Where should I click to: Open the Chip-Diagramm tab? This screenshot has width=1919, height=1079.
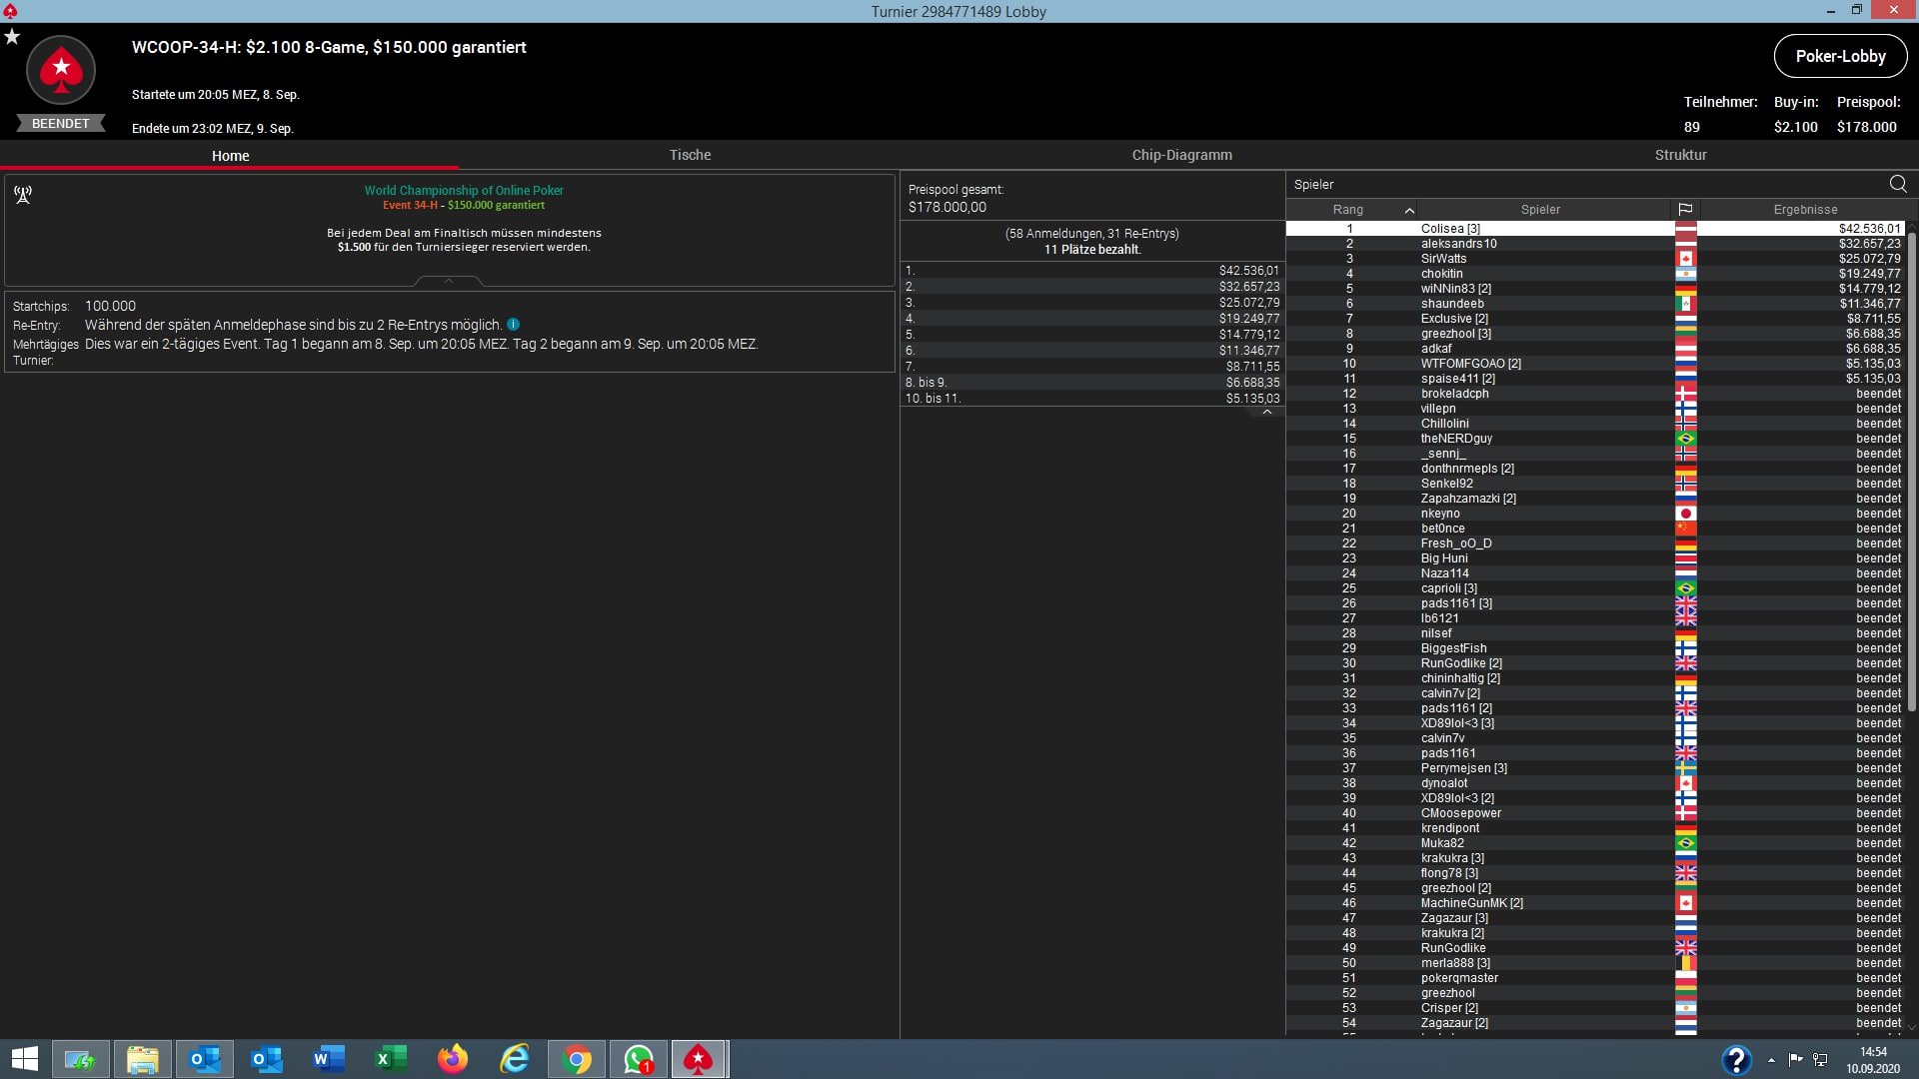(1181, 155)
